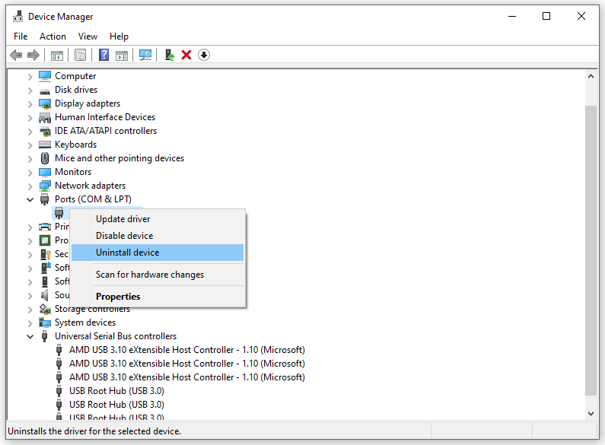This screenshot has height=445, width=605.
Task: Expand the System devices node
Action: pos(30,323)
